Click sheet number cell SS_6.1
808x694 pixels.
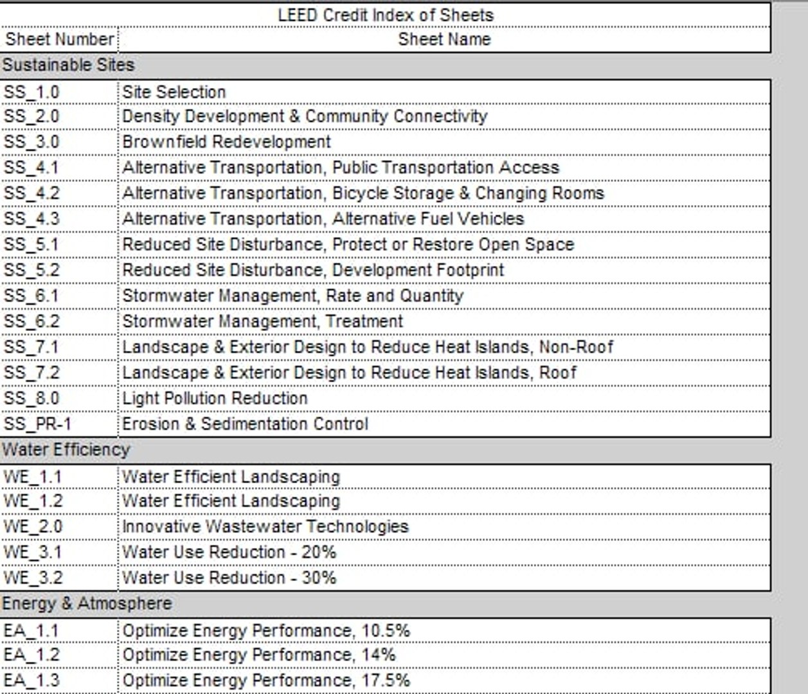60,296
